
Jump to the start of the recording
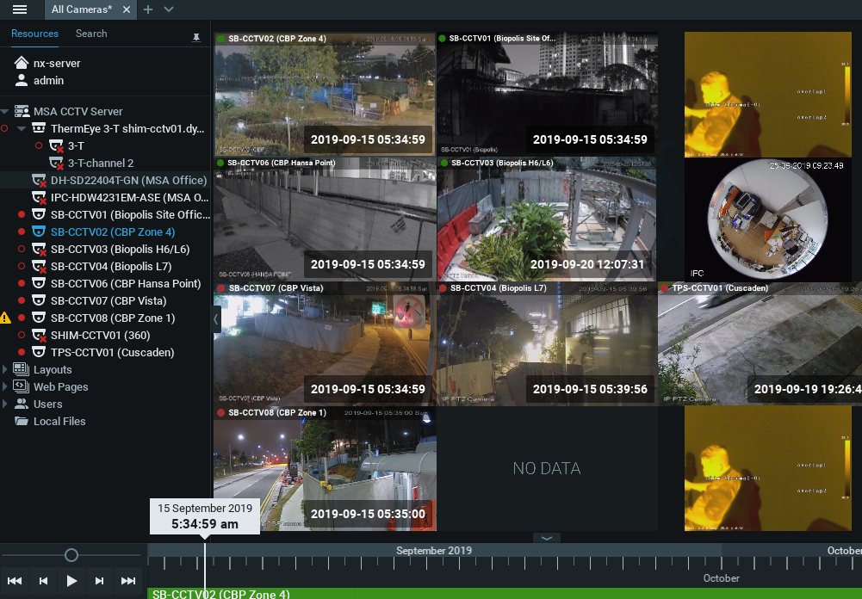click(x=15, y=581)
